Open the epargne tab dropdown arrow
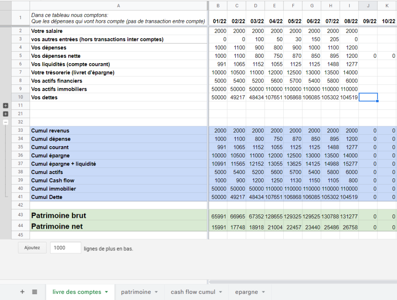 coord(263,292)
